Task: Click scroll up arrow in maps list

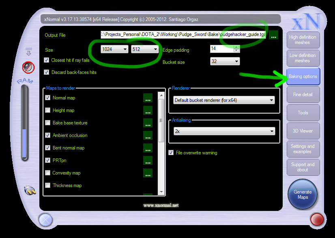Action: pos(161,95)
